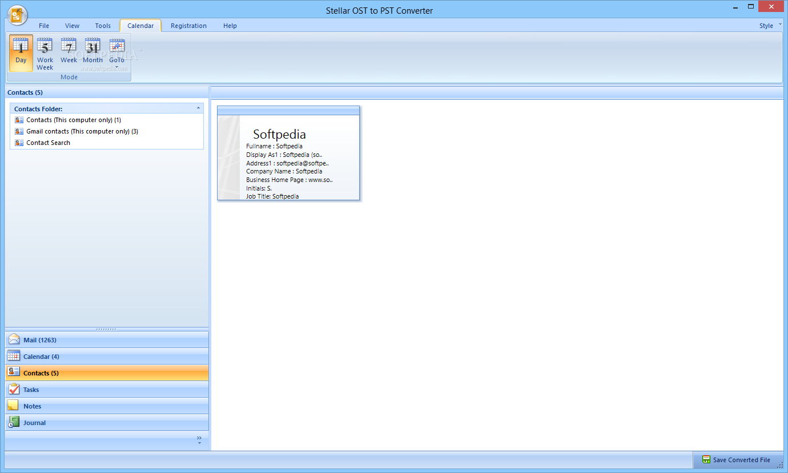Click the Calendar grid icon in navigation

coord(14,356)
